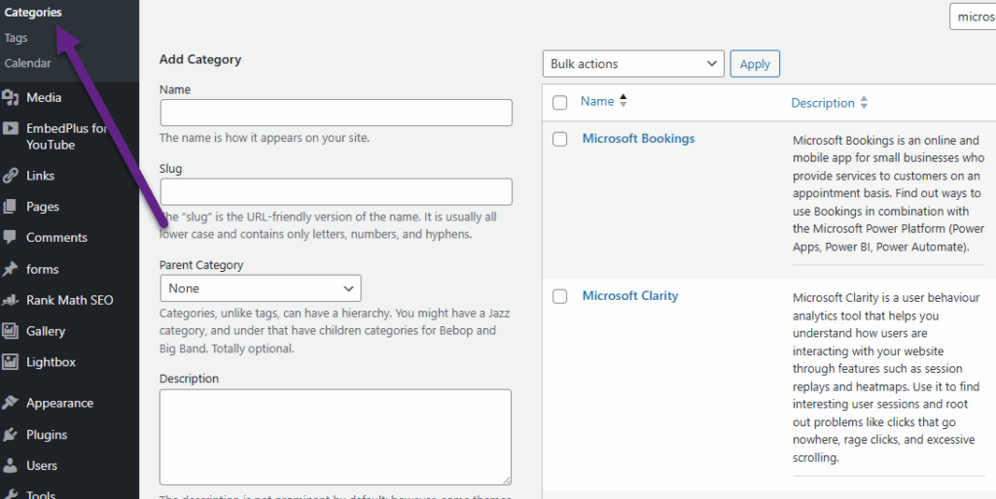
Task: Click into the Slug text field
Action: [x=336, y=191]
